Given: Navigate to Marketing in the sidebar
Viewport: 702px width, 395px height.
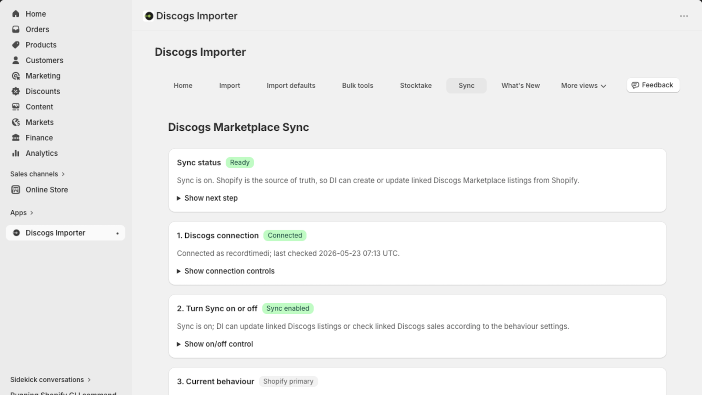Looking at the screenshot, I should point(43,76).
